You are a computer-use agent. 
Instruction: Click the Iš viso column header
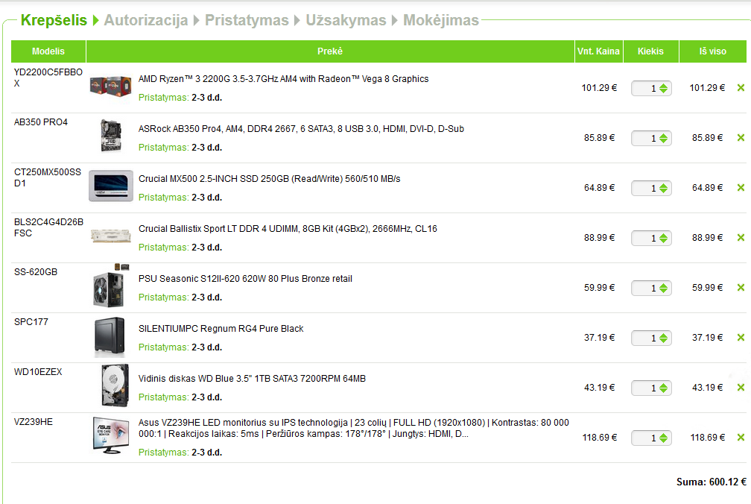click(x=713, y=51)
